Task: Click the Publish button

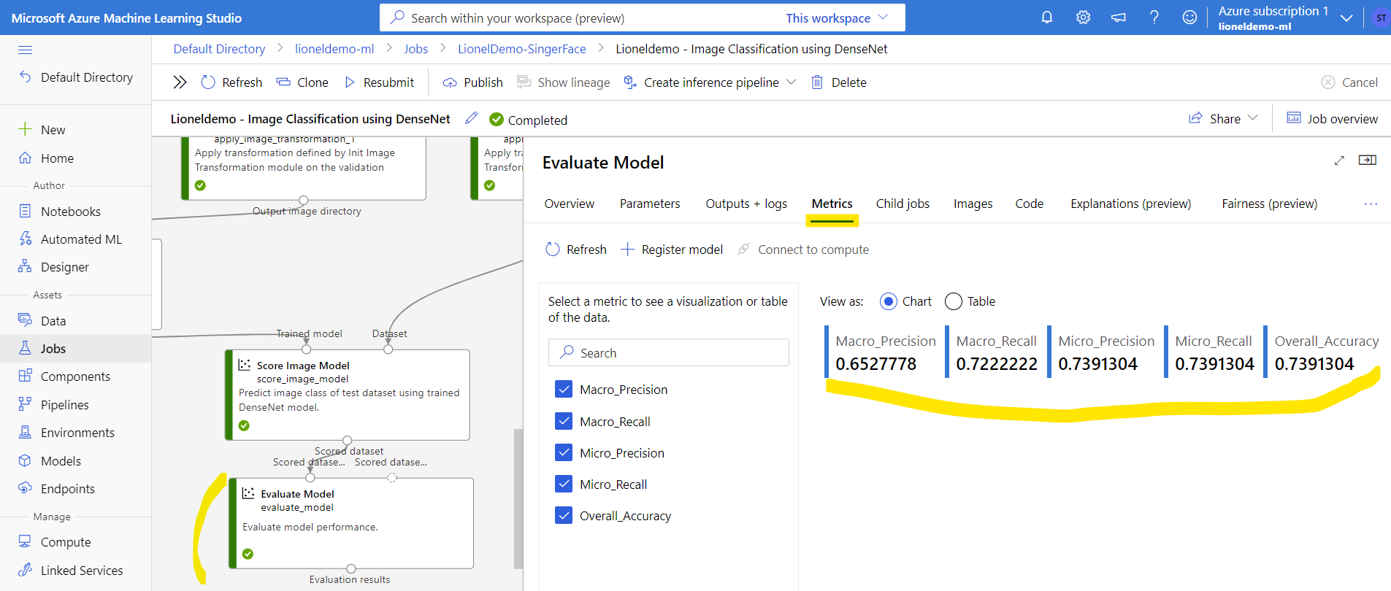Action: coord(472,82)
